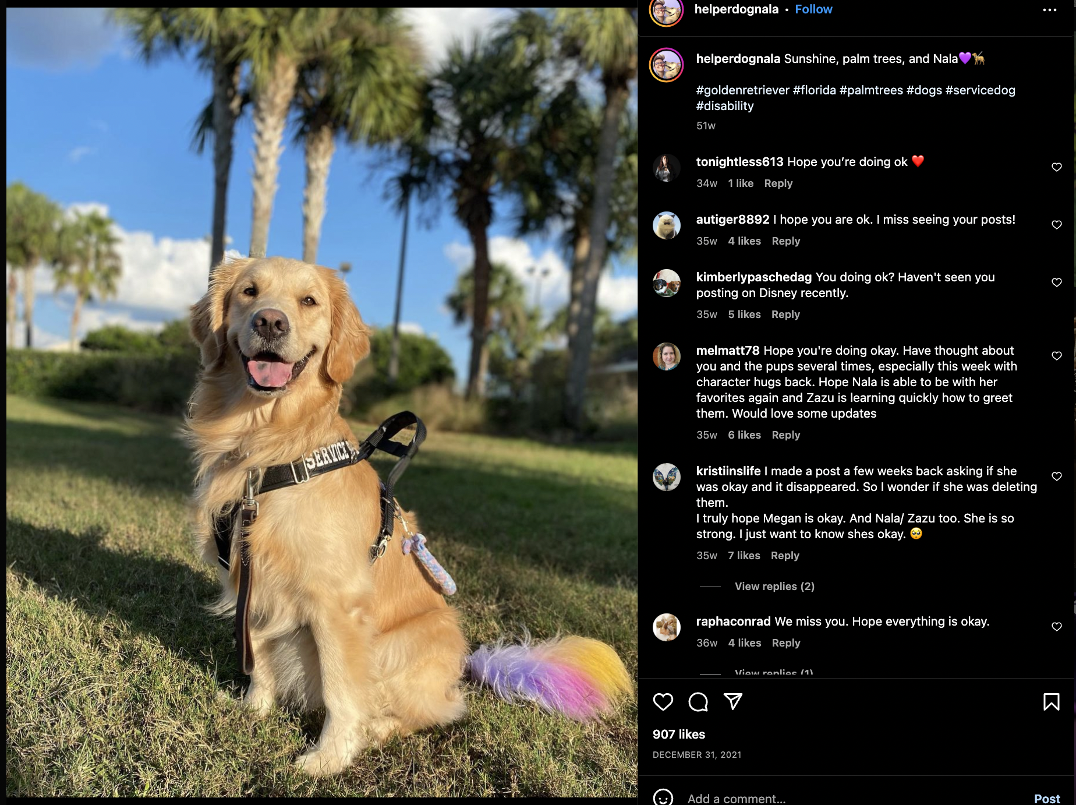
Task: Open more options three-dot menu
Action: [1050, 10]
